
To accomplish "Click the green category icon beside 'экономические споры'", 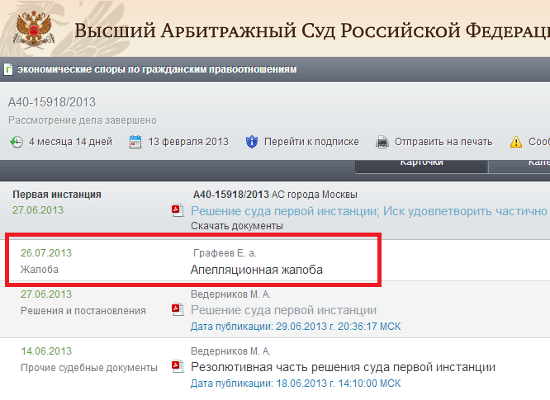I will [x=8, y=69].
